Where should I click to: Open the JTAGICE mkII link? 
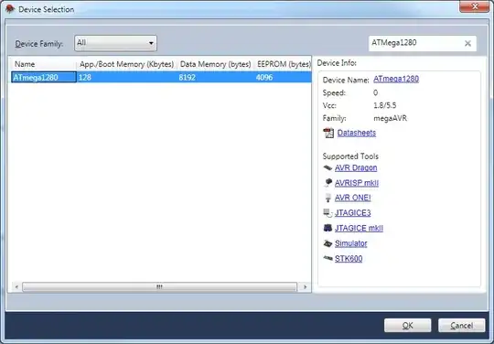359,228
